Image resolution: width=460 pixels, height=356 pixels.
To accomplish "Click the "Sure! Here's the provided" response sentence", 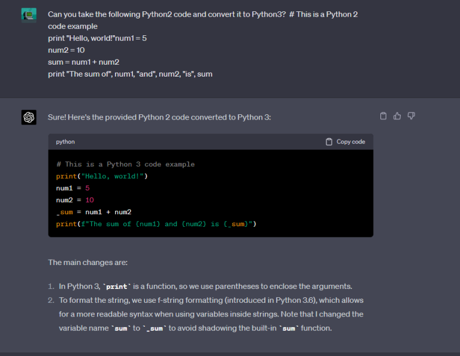I will click(x=159, y=117).
